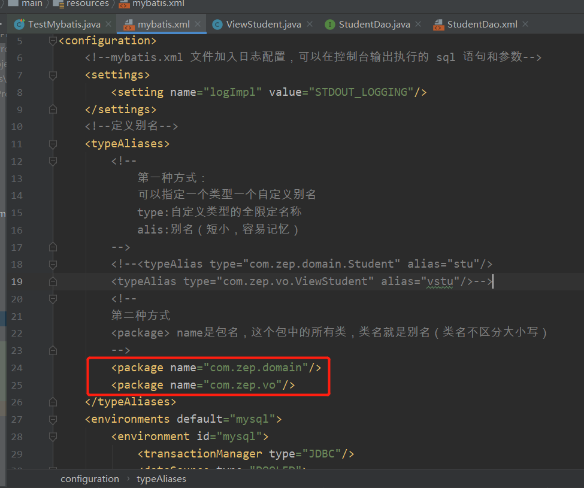
Task: Click the opening settings tag
Action: (x=117, y=75)
